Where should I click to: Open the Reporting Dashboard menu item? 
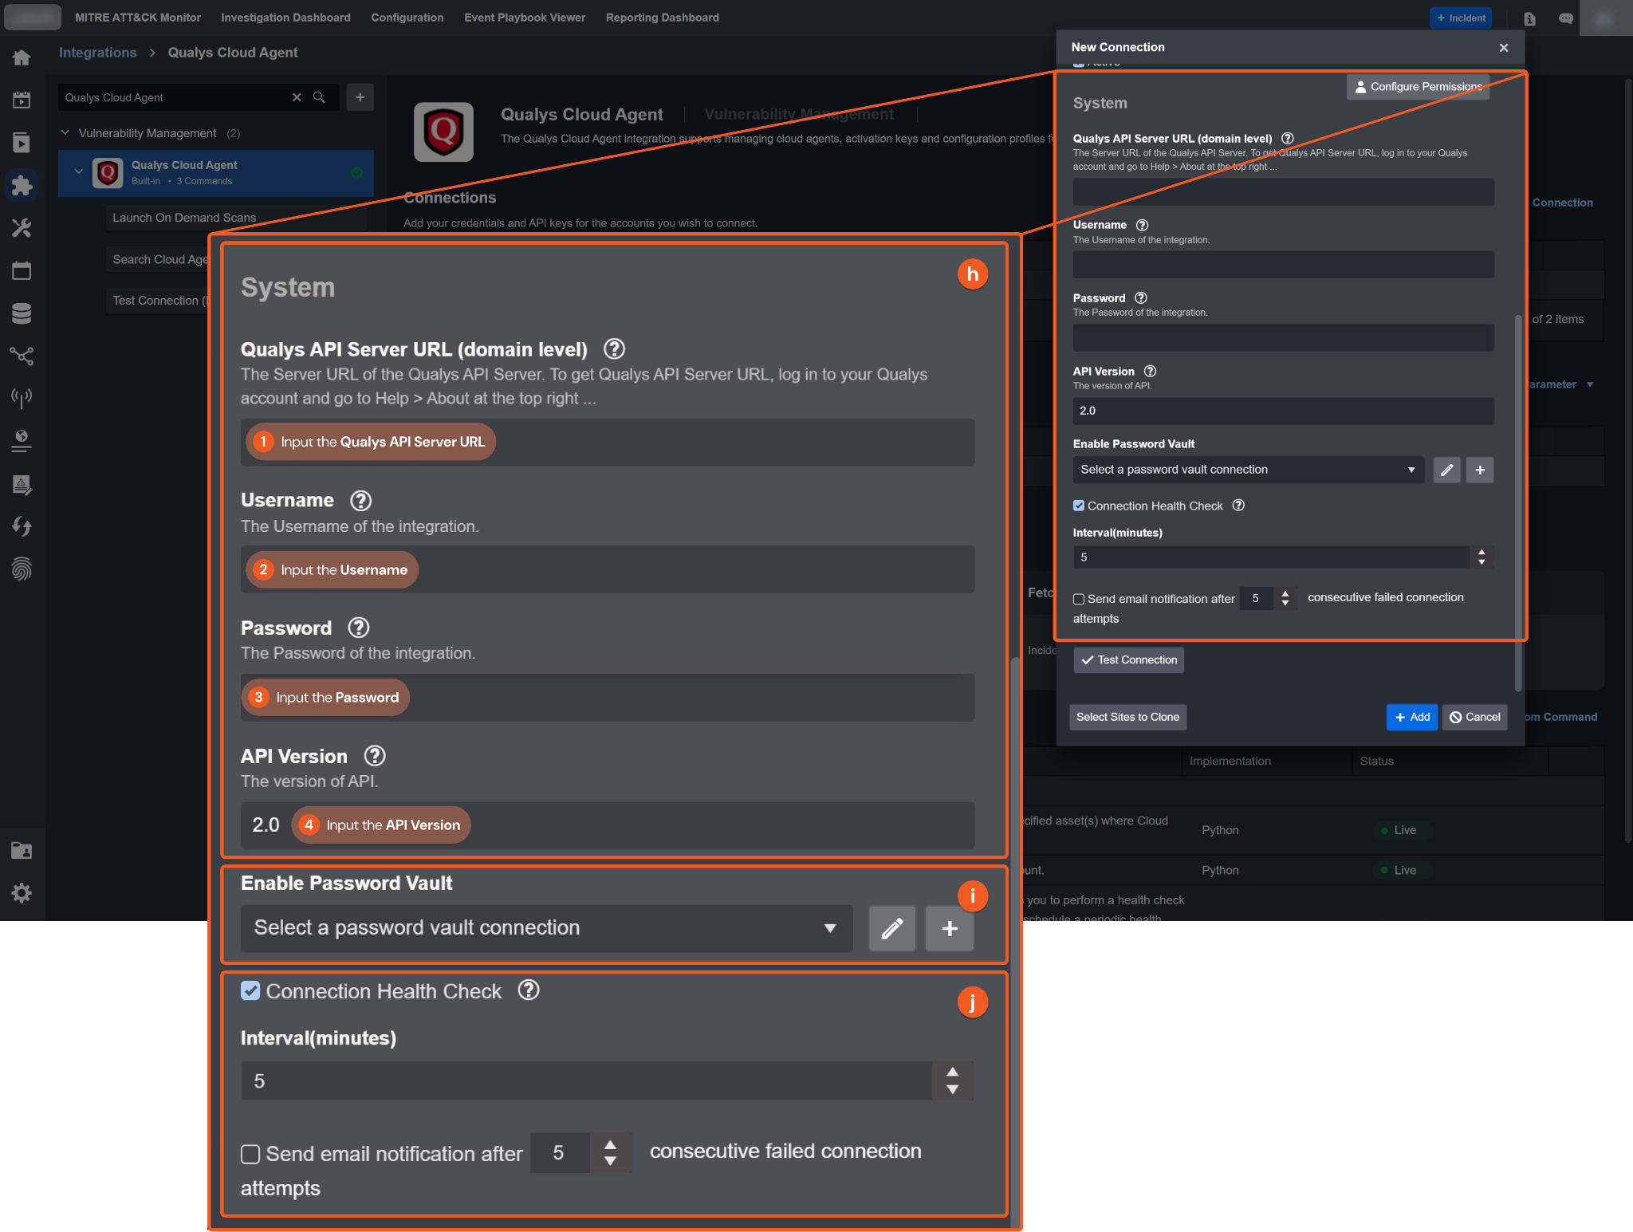[x=662, y=18]
